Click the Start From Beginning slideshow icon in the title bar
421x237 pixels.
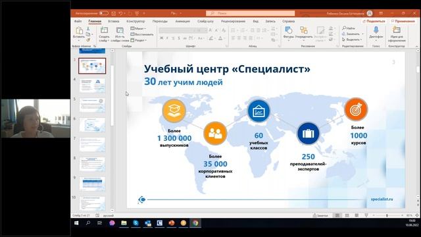pos(137,13)
